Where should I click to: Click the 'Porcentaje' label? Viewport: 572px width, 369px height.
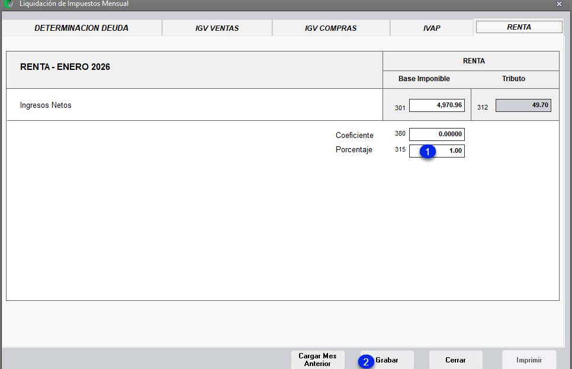(354, 150)
